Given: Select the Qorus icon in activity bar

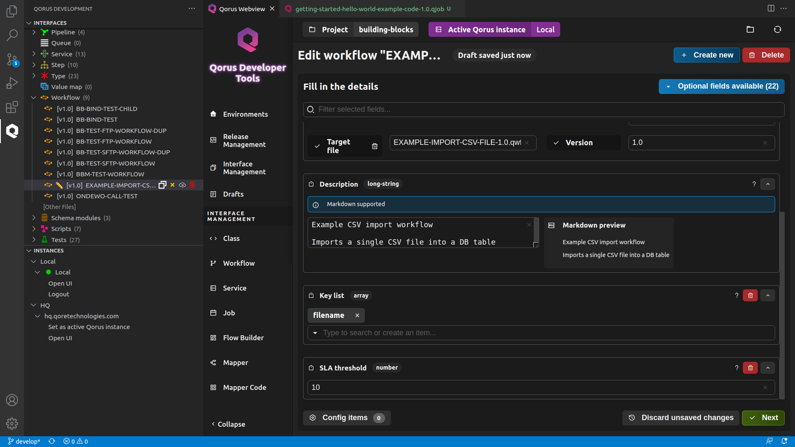Looking at the screenshot, I should (12, 131).
